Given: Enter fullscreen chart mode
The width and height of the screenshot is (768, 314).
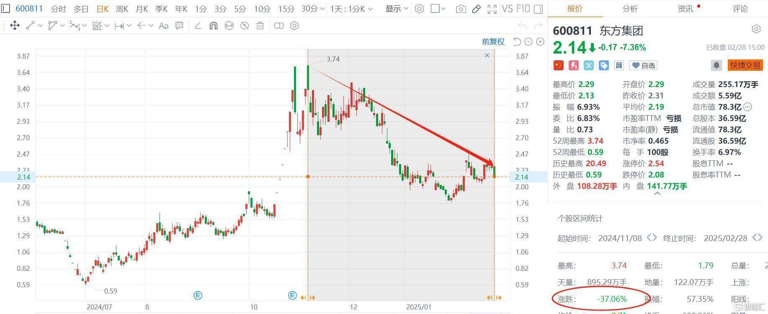Looking at the screenshot, I should click(x=492, y=9).
